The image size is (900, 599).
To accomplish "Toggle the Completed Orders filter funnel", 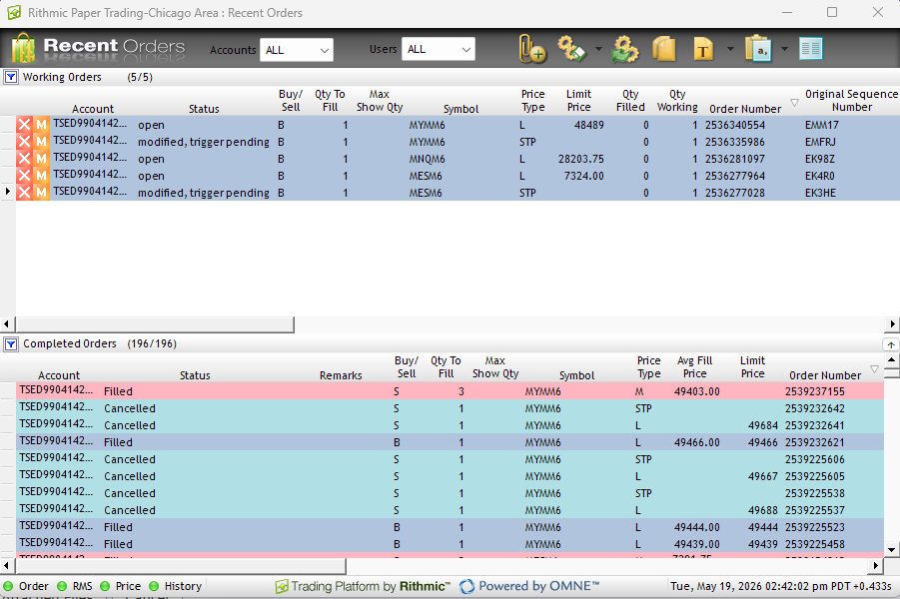I will [x=11, y=343].
